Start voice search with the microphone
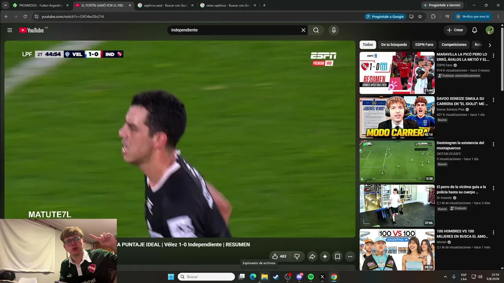 click(x=334, y=30)
